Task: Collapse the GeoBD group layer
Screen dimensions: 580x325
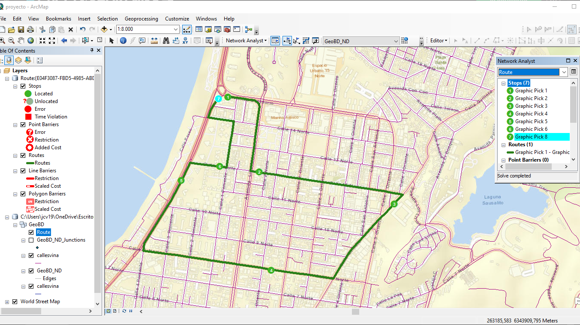Action: coord(15,225)
